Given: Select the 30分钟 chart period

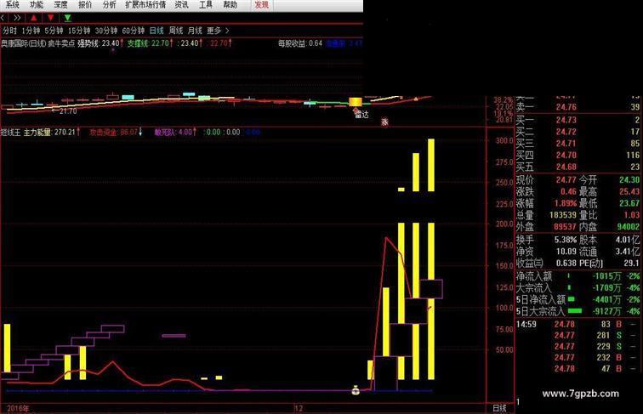Looking at the screenshot, I should pyautogui.click(x=106, y=31).
